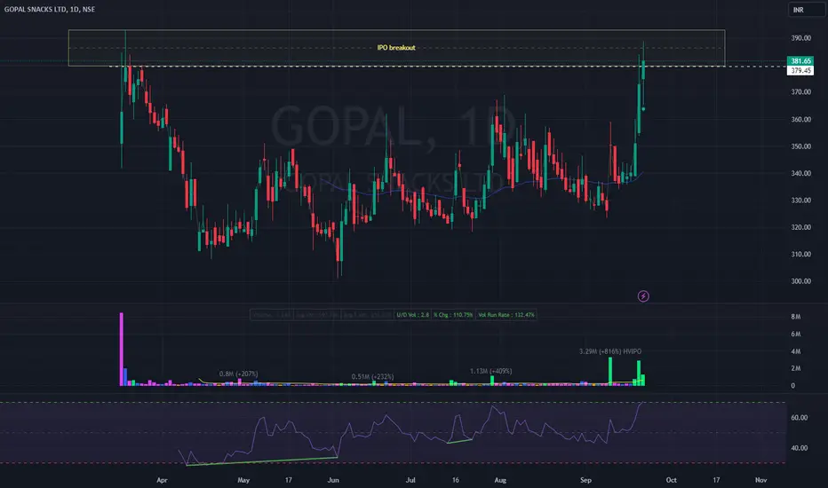Click the '0.51M (+232%)' volume label
828x488 pixels.
coord(373,377)
